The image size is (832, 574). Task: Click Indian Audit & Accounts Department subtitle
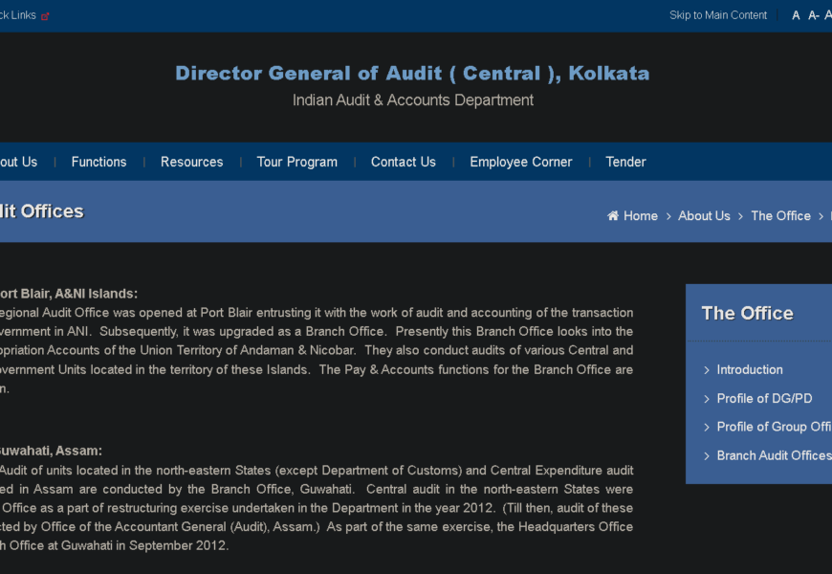(413, 99)
